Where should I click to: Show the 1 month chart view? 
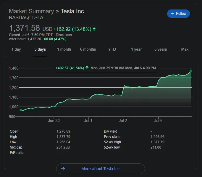pyautogui.click(x=64, y=49)
